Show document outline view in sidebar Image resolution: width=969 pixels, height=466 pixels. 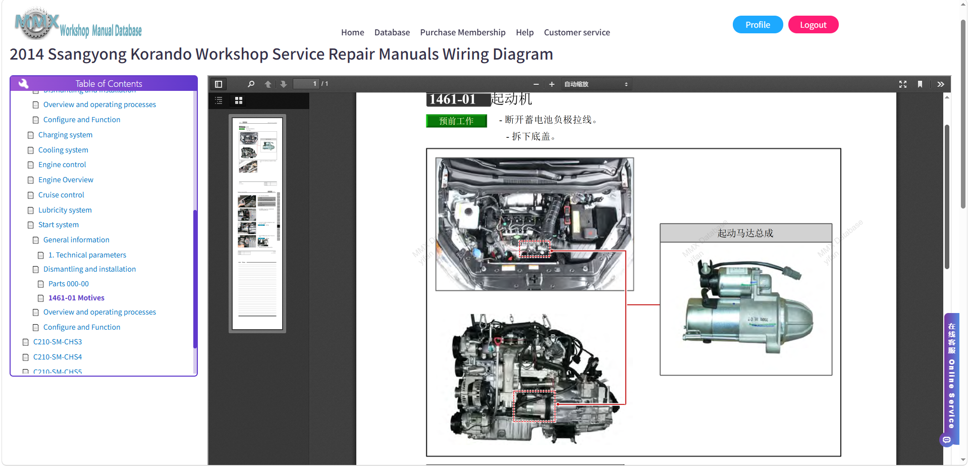click(x=219, y=100)
